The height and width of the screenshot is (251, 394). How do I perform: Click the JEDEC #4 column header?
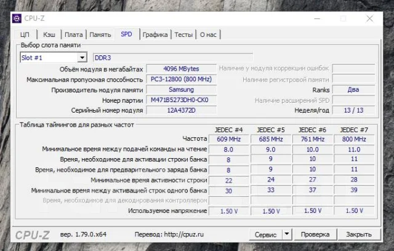[x=228, y=130]
